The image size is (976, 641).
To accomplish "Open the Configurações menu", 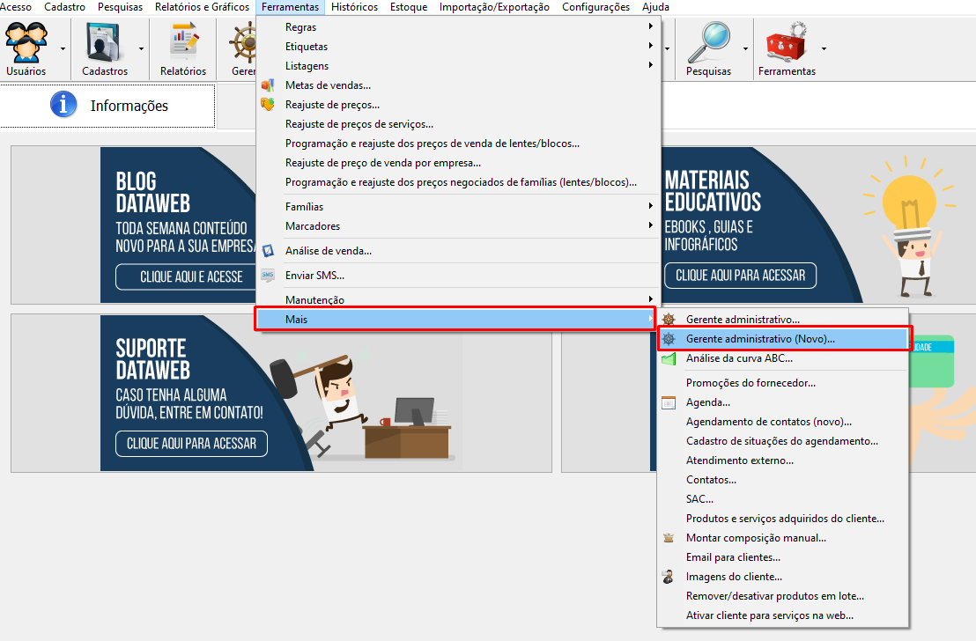I will (x=595, y=7).
